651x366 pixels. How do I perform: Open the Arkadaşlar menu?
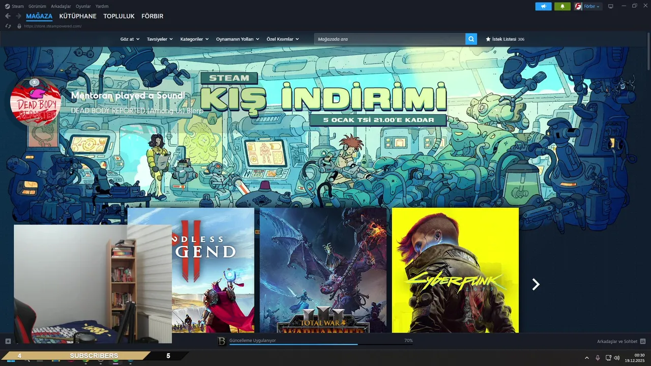coord(61,6)
